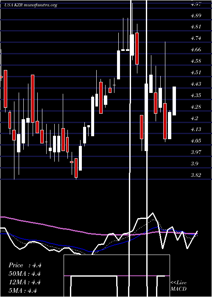
Task: Click the '5MA : 4.4' legend entry
Action: click(23, 290)
